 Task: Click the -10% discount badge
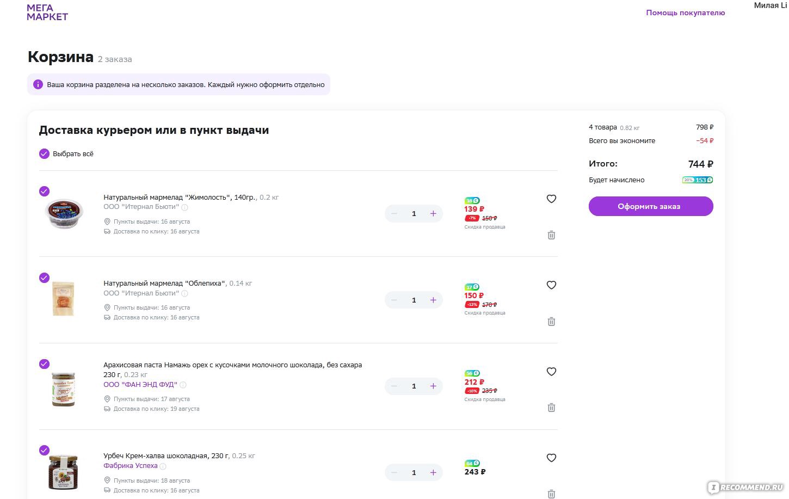click(x=472, y=391)
